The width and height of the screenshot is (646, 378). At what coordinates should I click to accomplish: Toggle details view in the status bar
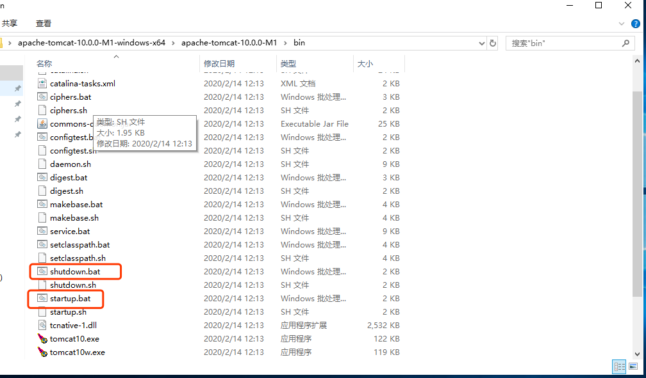[x=619, y=366]
